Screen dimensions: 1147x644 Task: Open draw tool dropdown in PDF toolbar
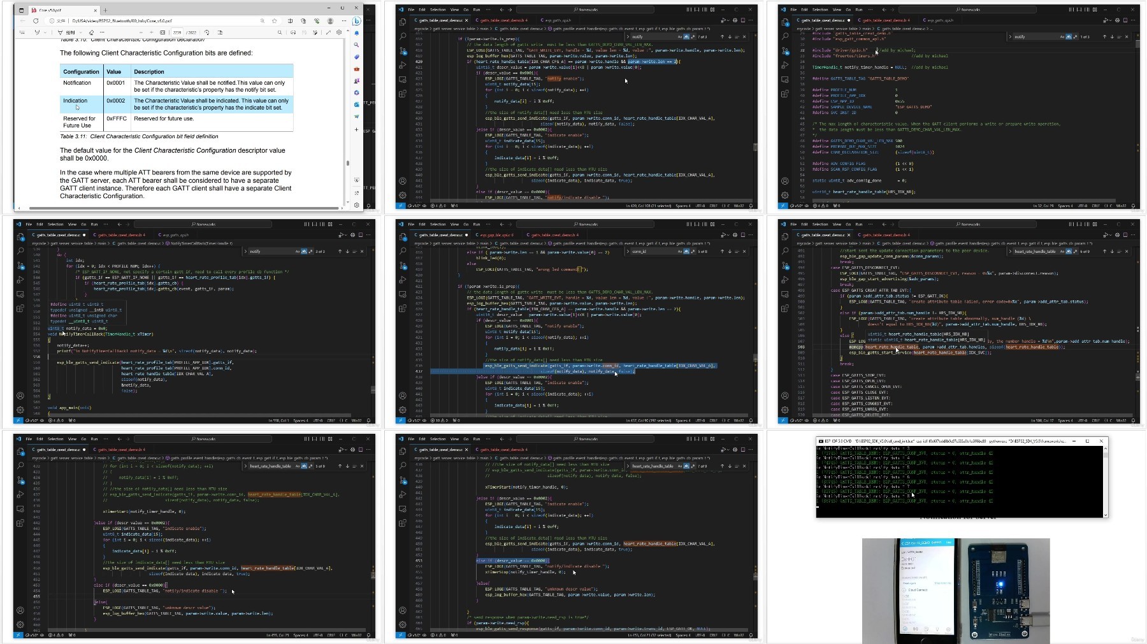coord(80,32)
